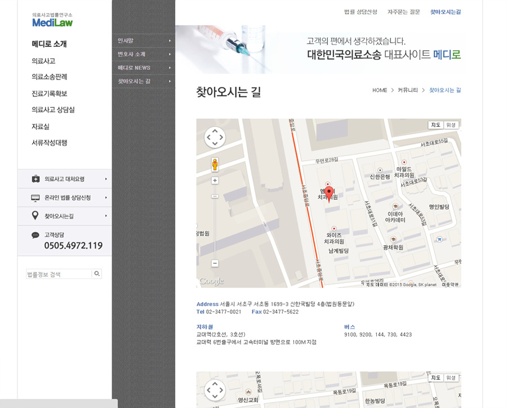This screenshot has height=408, width=507.
Task: Click the 지하철 heading
Action: coord(204,327)
